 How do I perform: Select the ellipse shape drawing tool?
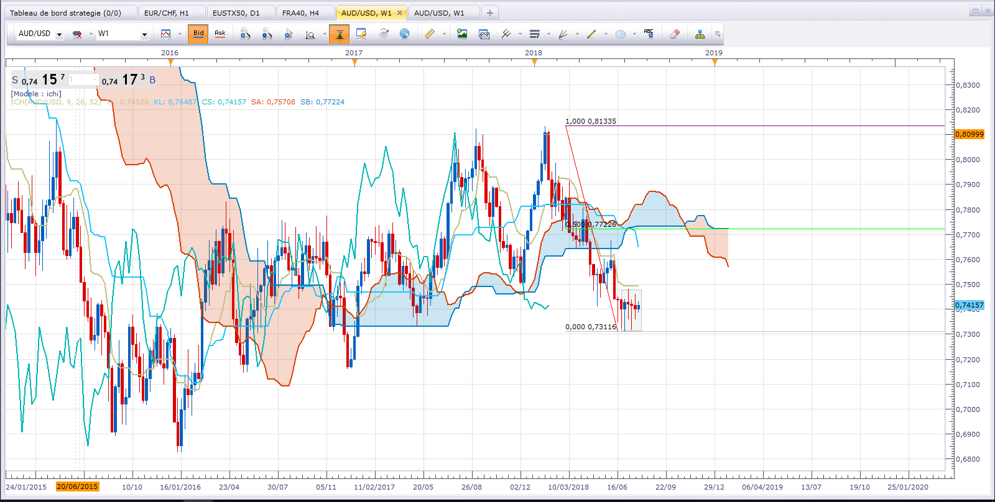pyautogui.click(x=620, y=34)
